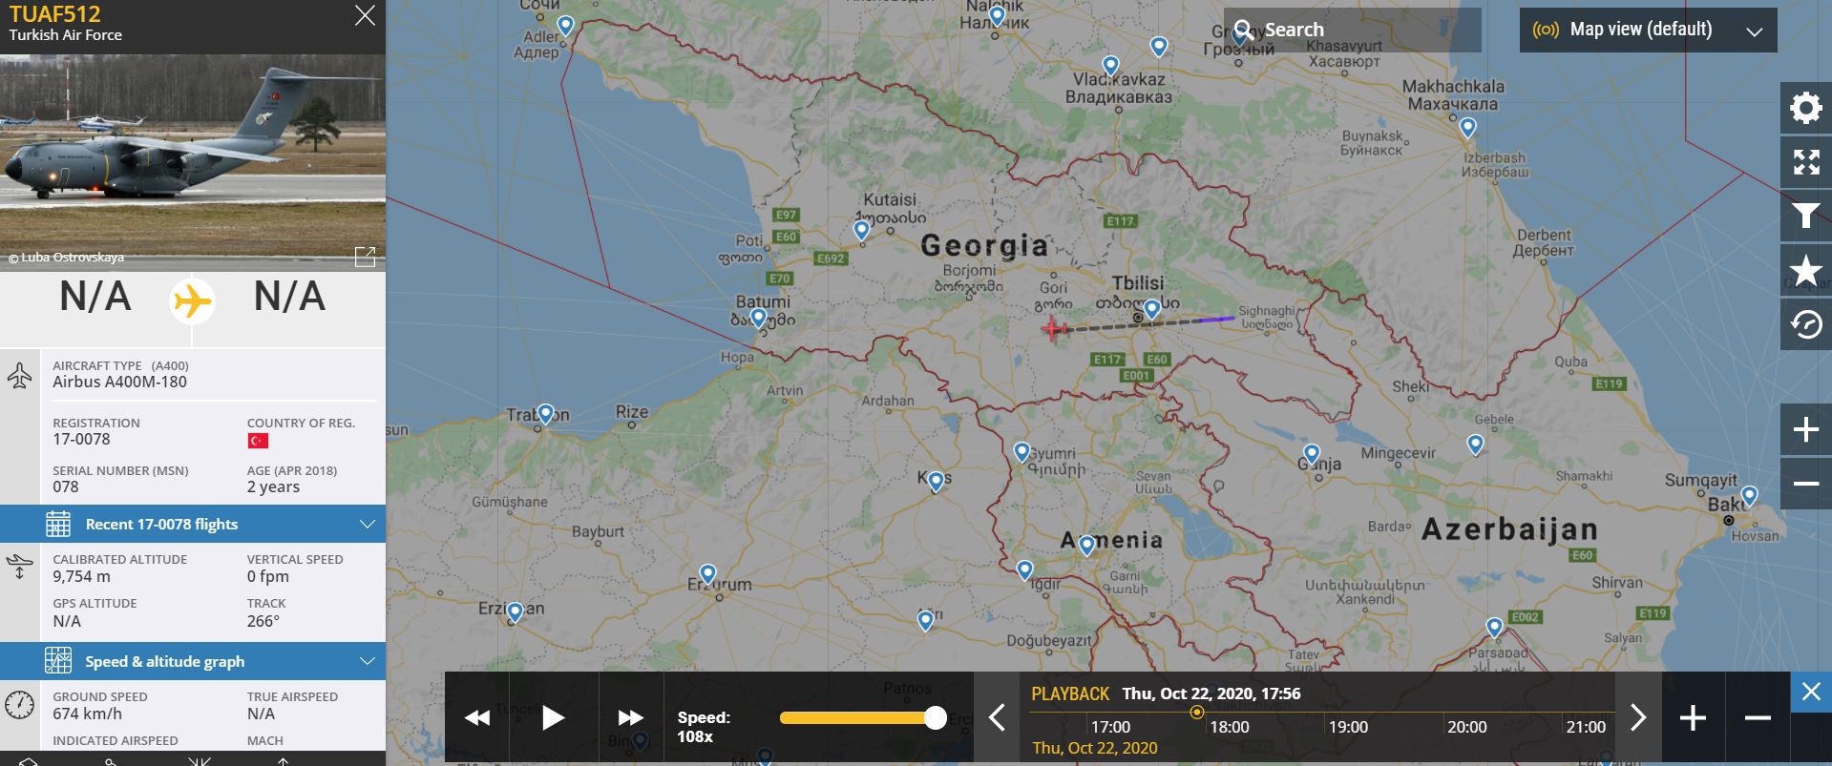This screenshot has width=1832, height=766.
Task: Go to next timeline period
Action: 1638,717
